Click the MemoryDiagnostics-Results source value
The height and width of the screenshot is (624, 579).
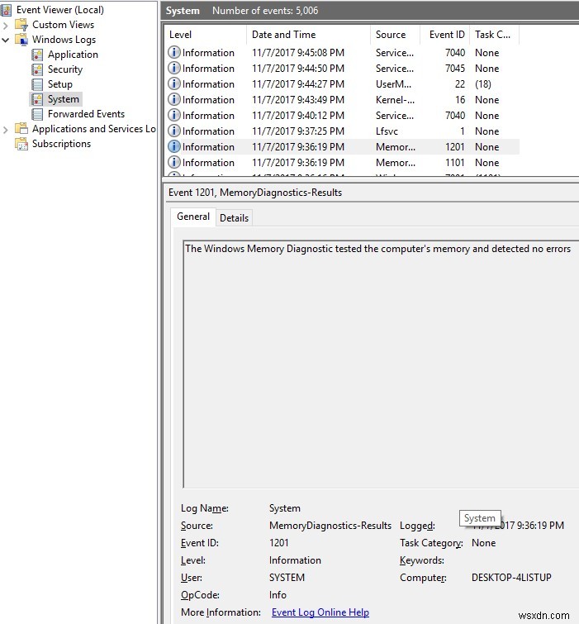tap(330, 526)
